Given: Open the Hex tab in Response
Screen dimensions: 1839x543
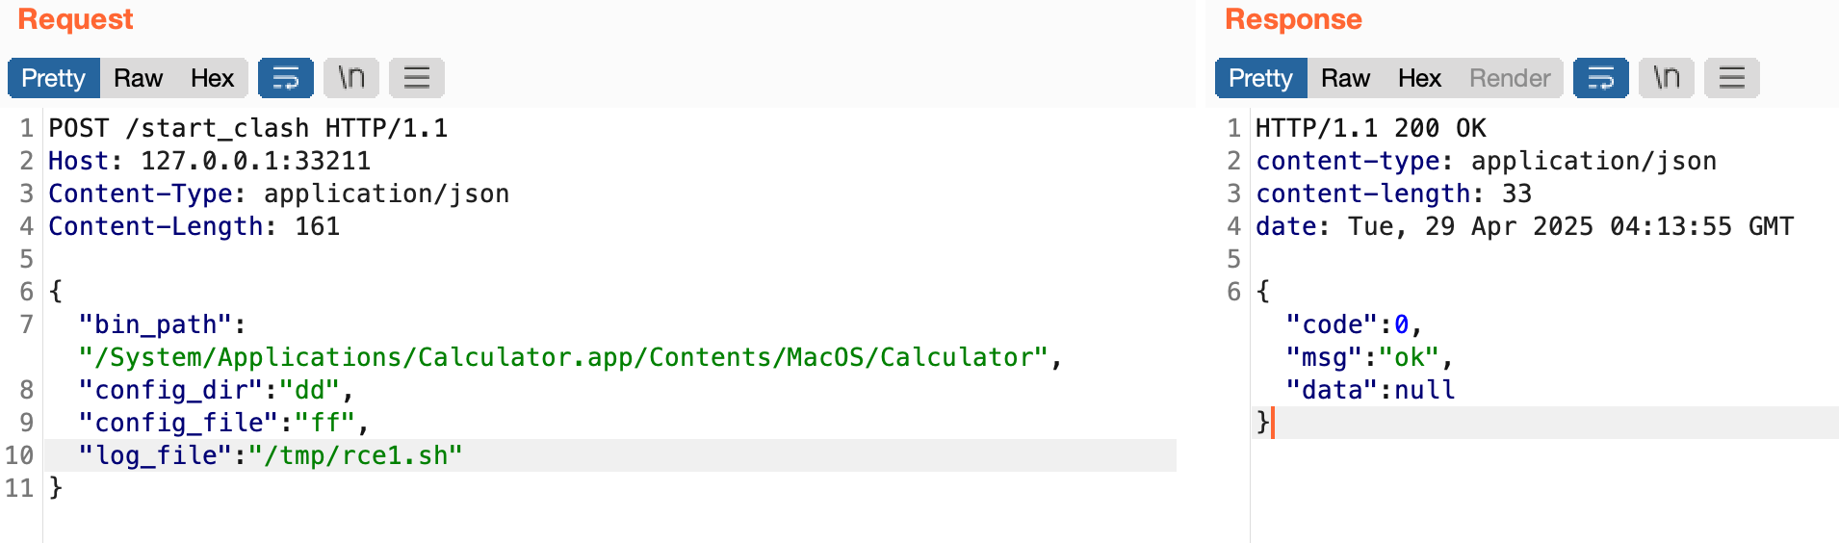Looking at the screenshot, I should coord(1419,78).
